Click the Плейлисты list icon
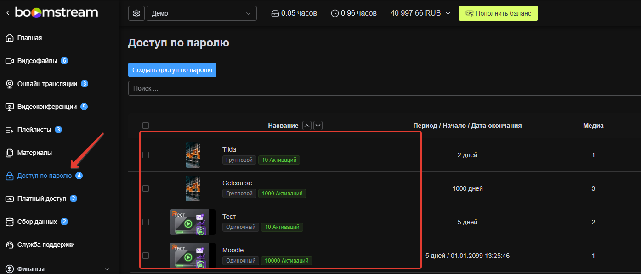 tap(9, 130)
